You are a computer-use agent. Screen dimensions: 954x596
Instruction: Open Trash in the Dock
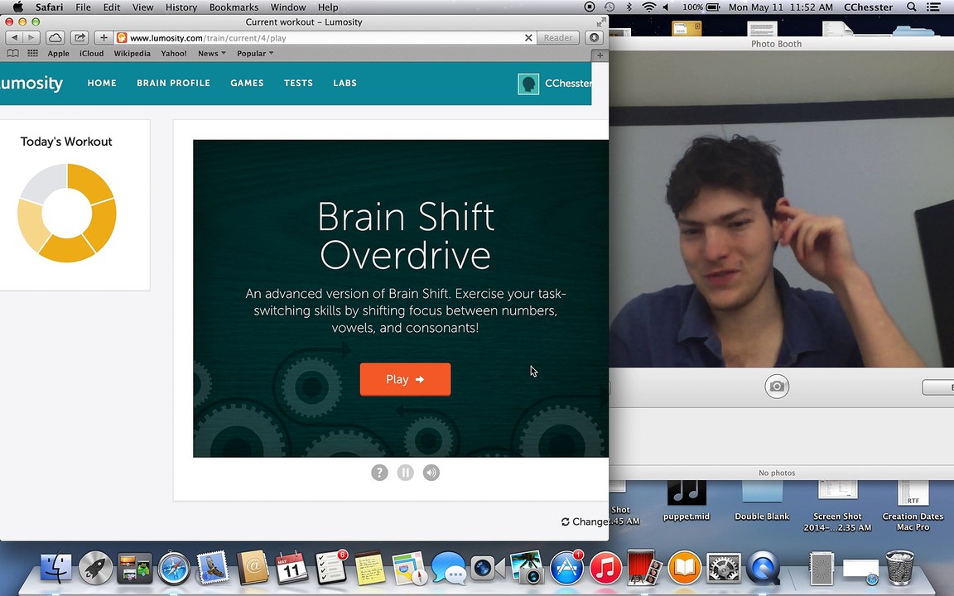coord(900,567)
